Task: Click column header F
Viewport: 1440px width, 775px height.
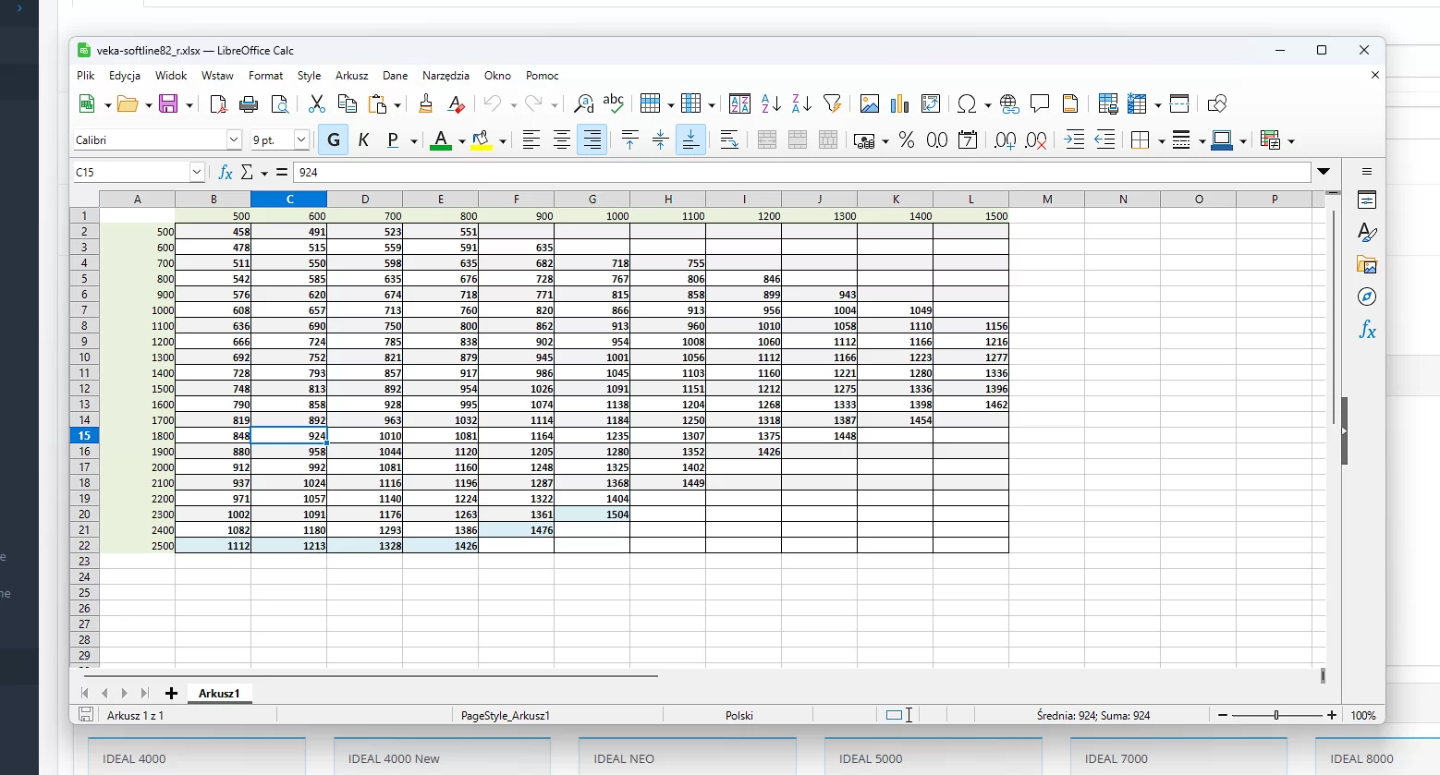Action: [x=517, y=200]
